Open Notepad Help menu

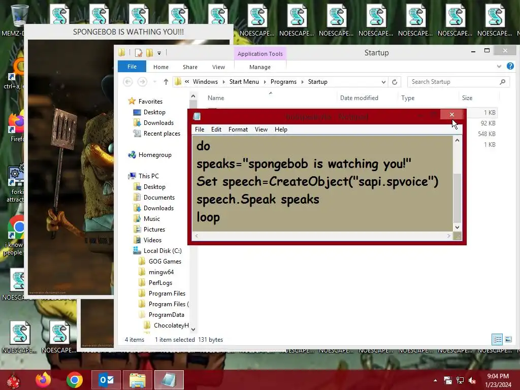[281, 129]
